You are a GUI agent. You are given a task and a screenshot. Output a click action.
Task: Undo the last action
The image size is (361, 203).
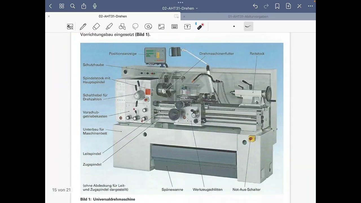point(255,6)
